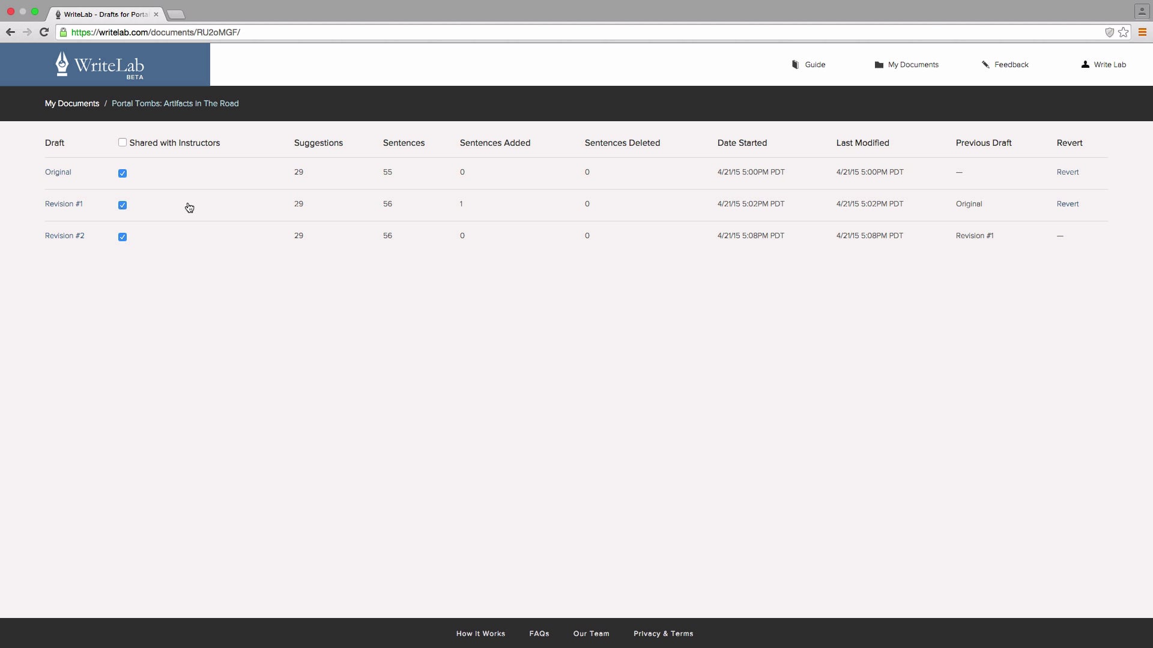Uncheck sharing for Revision #2
The height and width of the screenshot is (648, 1153).
(x=123, y=237)
